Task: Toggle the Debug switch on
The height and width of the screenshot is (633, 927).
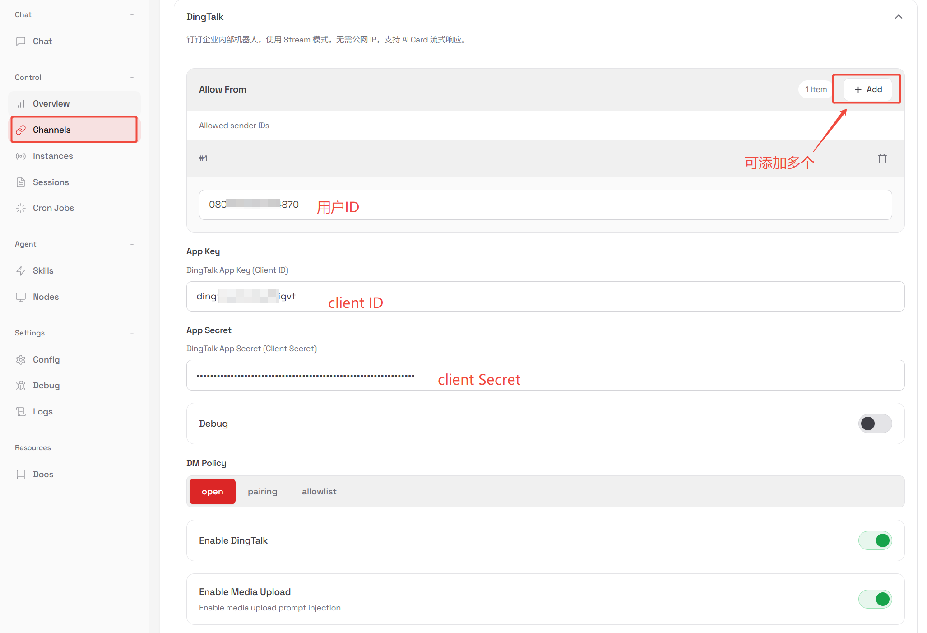Action: [875, 424]
